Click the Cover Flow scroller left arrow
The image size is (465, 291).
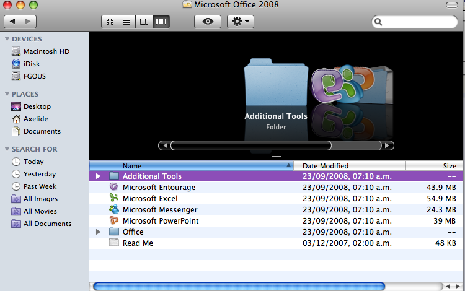[165, 145]
